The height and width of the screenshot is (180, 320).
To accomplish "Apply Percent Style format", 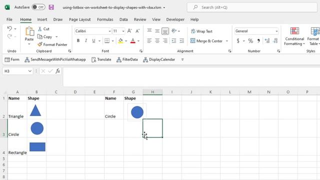I will pyautogui.click(x=250, y=41).
